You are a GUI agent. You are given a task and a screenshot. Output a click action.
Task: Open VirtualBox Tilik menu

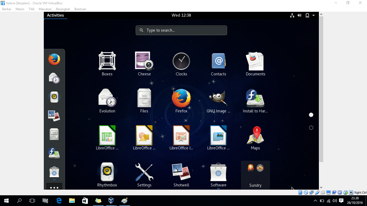31,9
